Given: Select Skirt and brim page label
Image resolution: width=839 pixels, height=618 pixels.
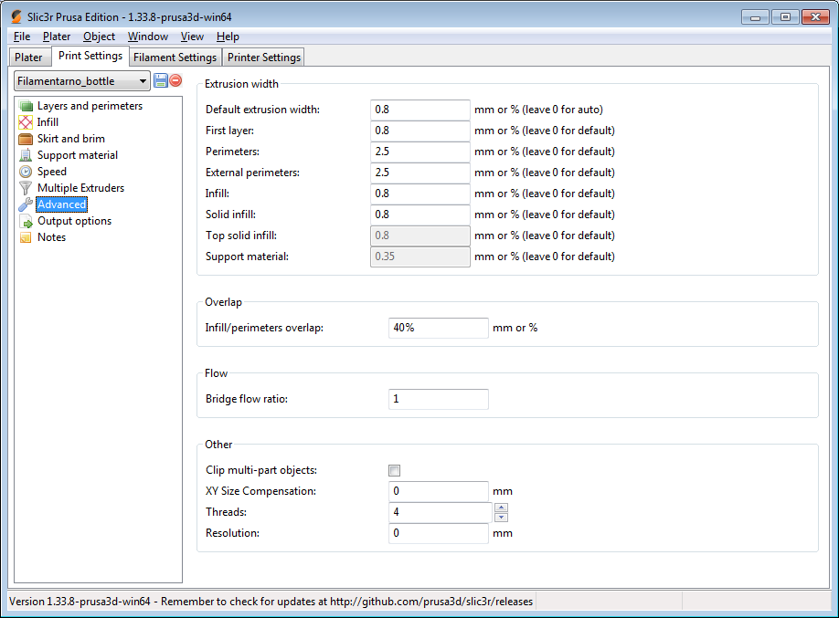Looking at the screenshot, I should (71, 139).
